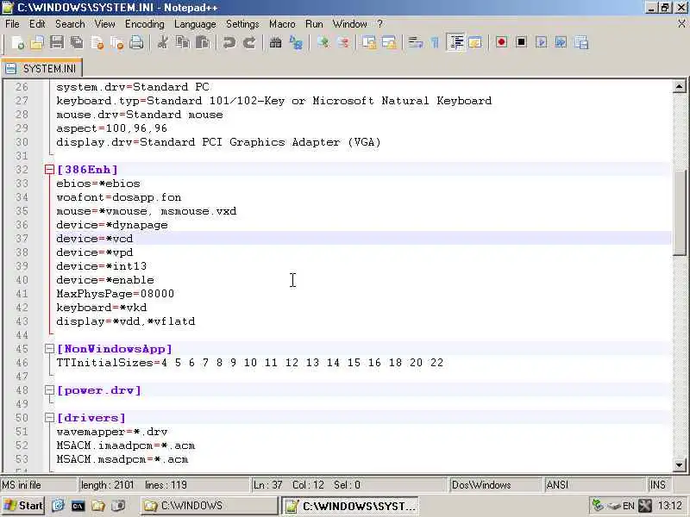The width and height of the screenshot is (690, 517).
Task: Click the Windows Start button
Action: (x=24, y=506)
